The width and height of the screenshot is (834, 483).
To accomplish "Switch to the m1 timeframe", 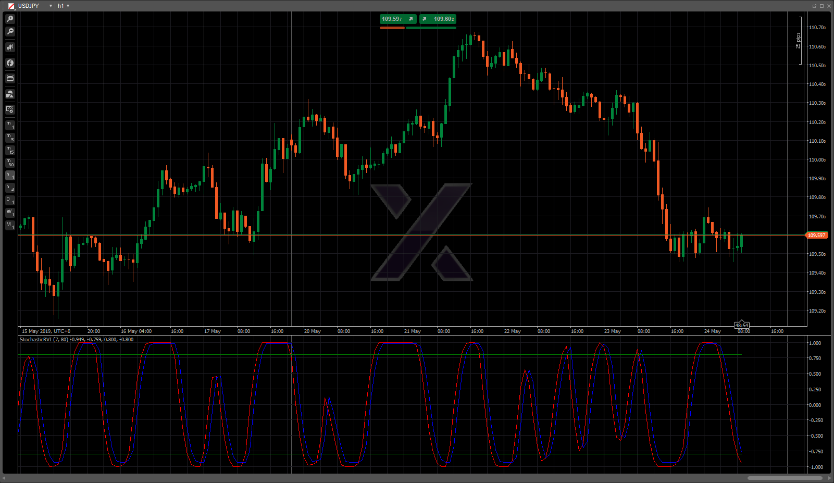I will [10, 125].
